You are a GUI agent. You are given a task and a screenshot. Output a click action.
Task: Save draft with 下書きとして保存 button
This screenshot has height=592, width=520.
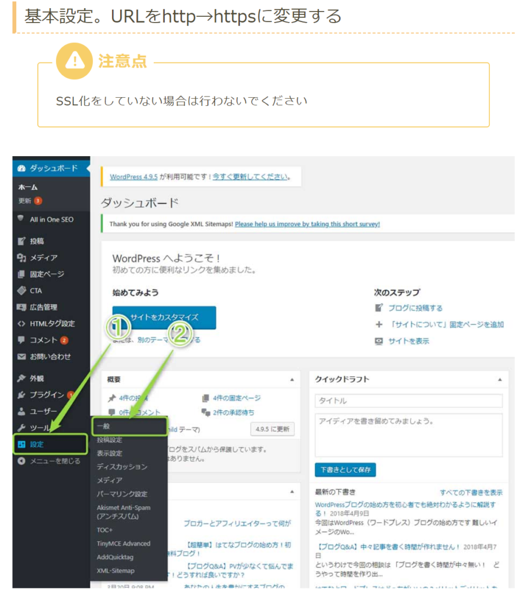point(346,470)
